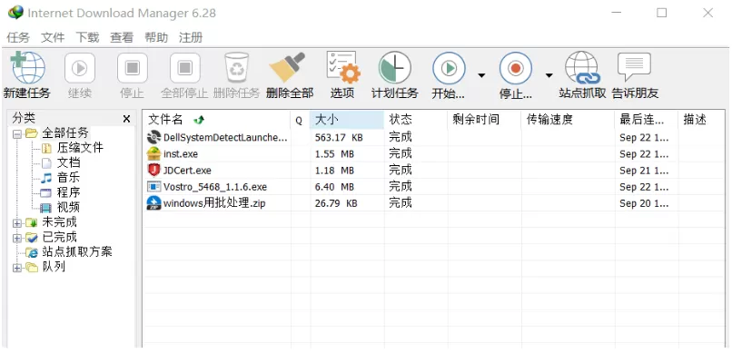
Task: Click the 停止 stop icon
Action: click(x=132, y=69)
